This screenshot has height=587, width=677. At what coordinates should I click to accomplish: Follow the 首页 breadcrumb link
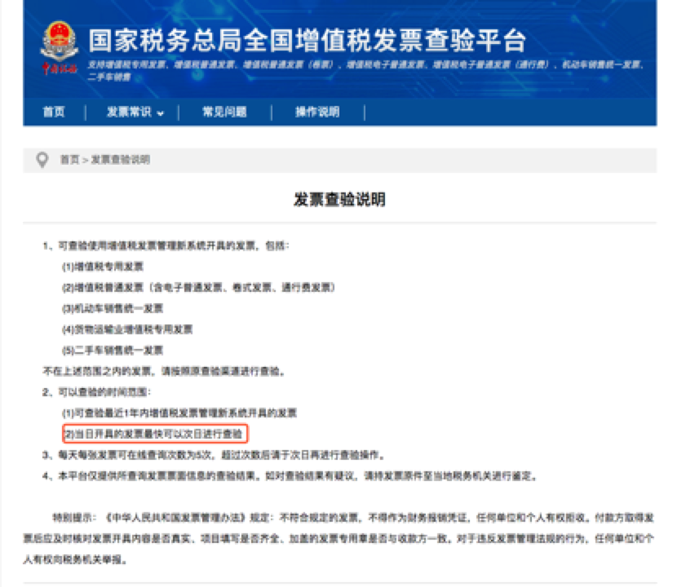coord(69,160)
